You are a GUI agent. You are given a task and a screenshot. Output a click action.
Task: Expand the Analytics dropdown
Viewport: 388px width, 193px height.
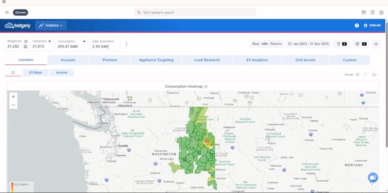coord(51,26)
